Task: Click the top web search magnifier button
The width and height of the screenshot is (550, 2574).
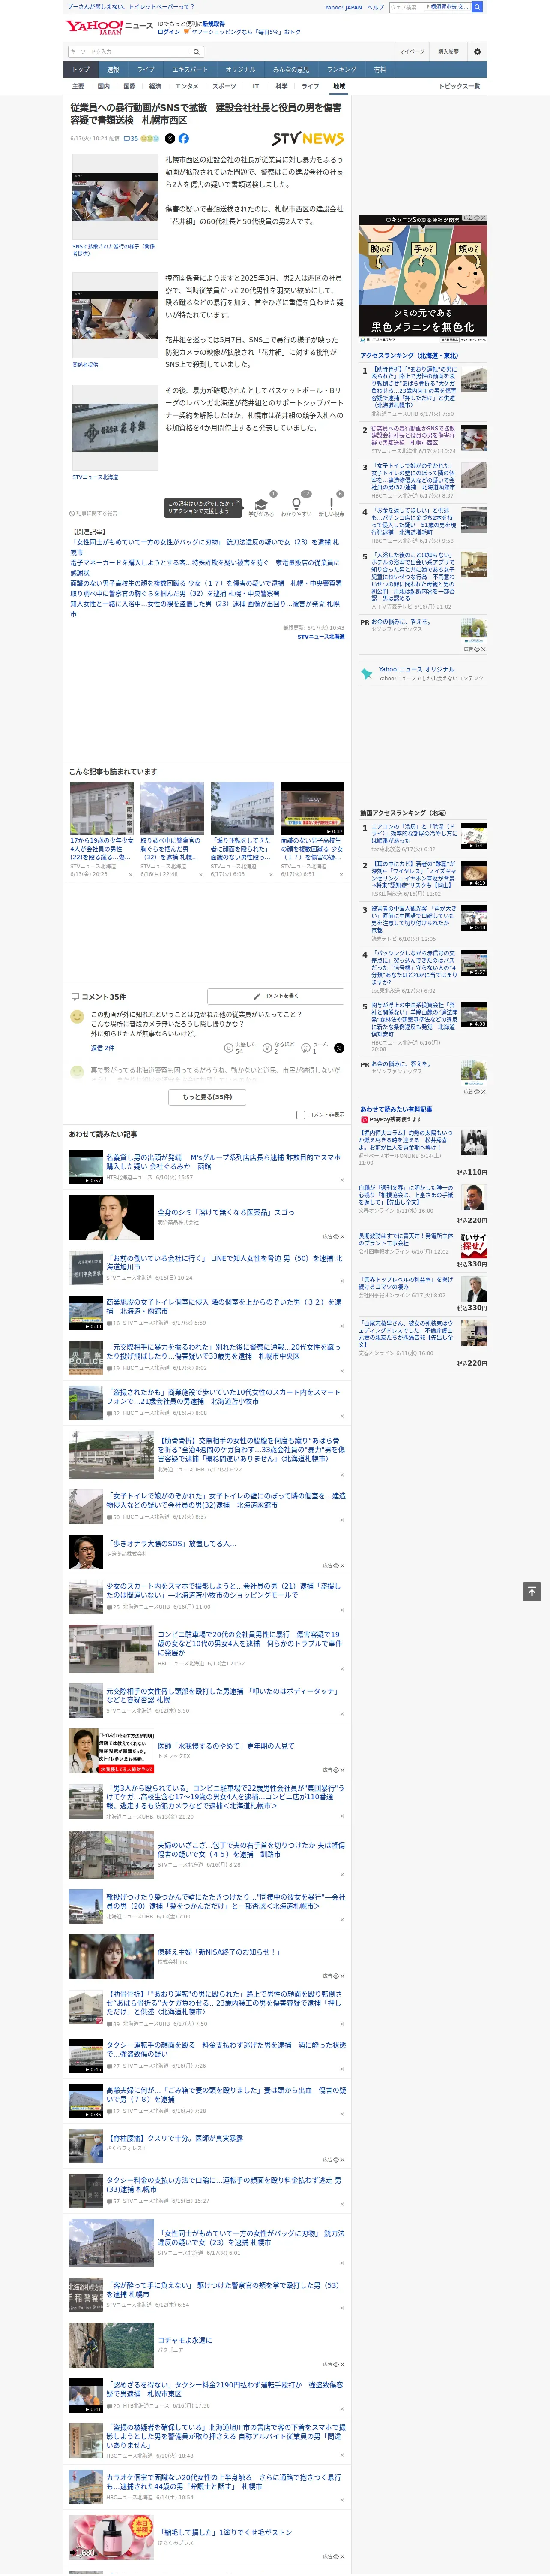Action: [477, 7]
